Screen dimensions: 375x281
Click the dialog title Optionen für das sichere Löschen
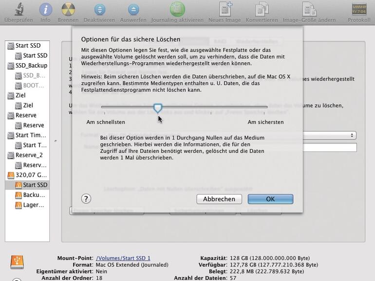(x=131, y=39)
